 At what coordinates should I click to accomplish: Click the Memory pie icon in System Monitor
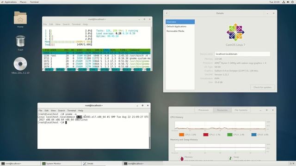pos(182,159)
